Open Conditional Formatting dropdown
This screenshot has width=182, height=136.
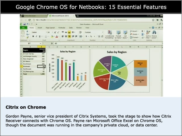coord(109,34)
